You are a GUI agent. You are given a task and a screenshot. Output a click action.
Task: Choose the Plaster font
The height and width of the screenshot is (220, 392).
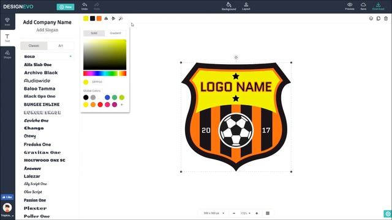pyautogui.click(x=36, y=208)
